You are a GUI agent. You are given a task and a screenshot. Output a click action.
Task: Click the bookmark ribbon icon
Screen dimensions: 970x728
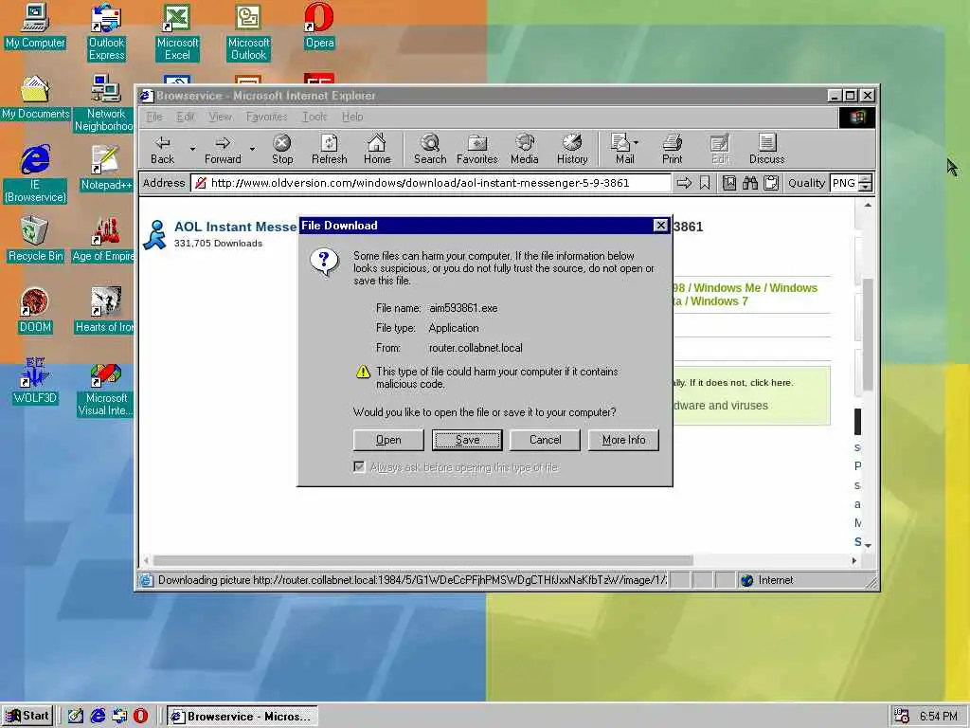tap(705, 183)
